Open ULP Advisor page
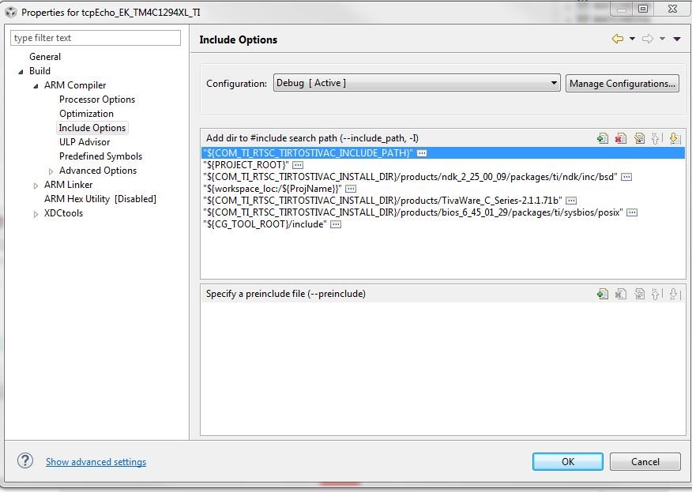The height and width of the screenshot is (492, 692). pos(85,141)
